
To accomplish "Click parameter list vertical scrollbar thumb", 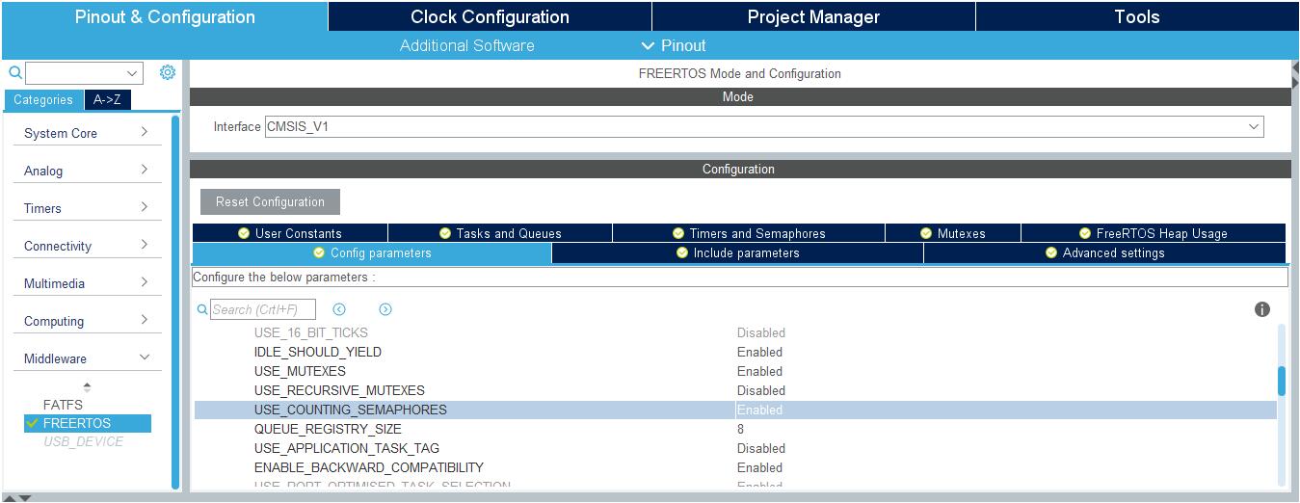I will [1282, 381].
